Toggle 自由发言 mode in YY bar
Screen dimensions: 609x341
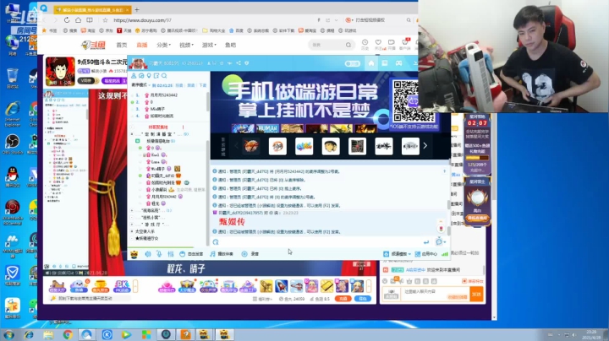click(191, 254)
